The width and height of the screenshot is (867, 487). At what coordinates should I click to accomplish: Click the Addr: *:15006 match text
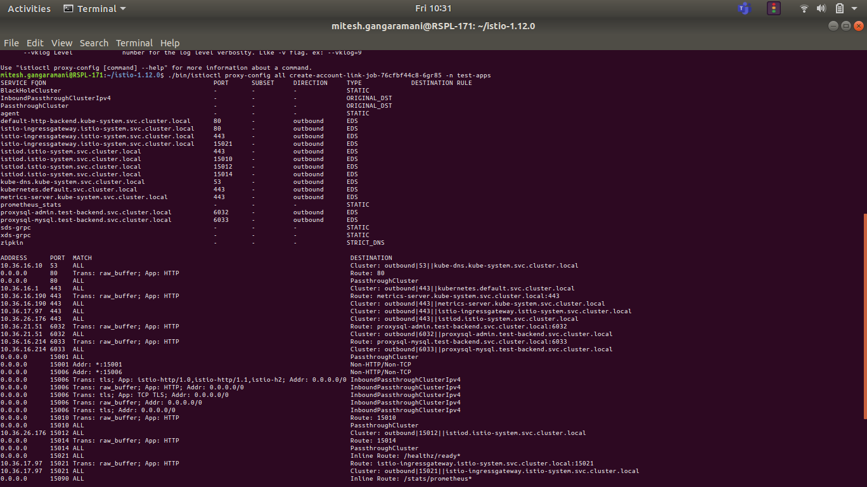point(98,372)
